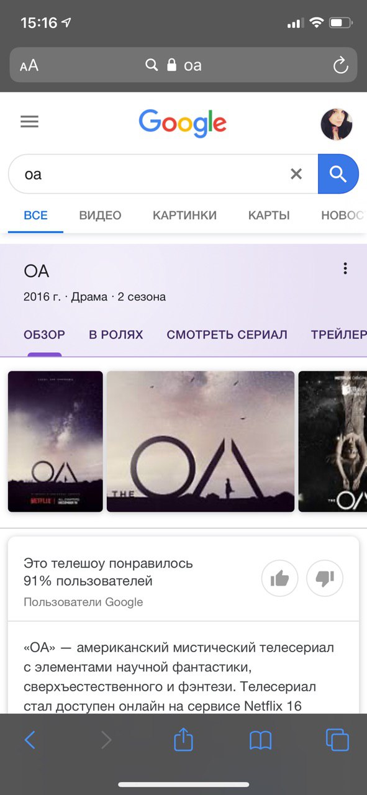Open the СМОТРЕТЬ СЕРИАЛ section
The width and height of the screenshot is (367, 795).
click(x=227, y=335)
